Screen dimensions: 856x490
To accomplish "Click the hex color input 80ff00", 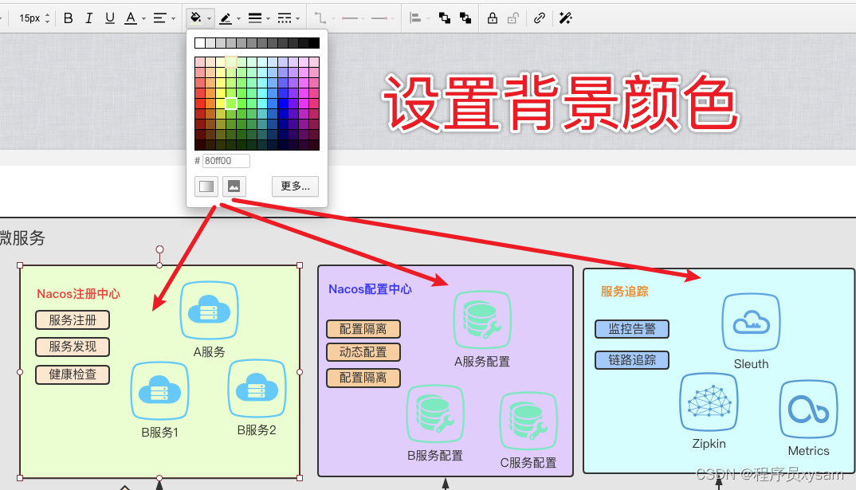I will pyautogui.click(x=226, y=160).
